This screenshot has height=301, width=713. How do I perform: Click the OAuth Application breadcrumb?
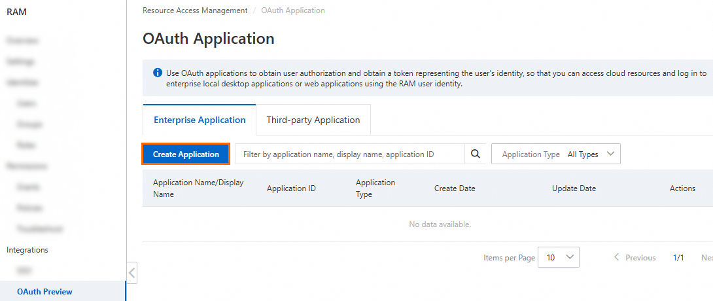[293, 10]
